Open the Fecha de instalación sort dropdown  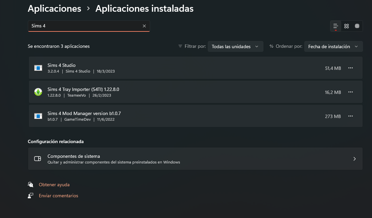coord(333,46)
